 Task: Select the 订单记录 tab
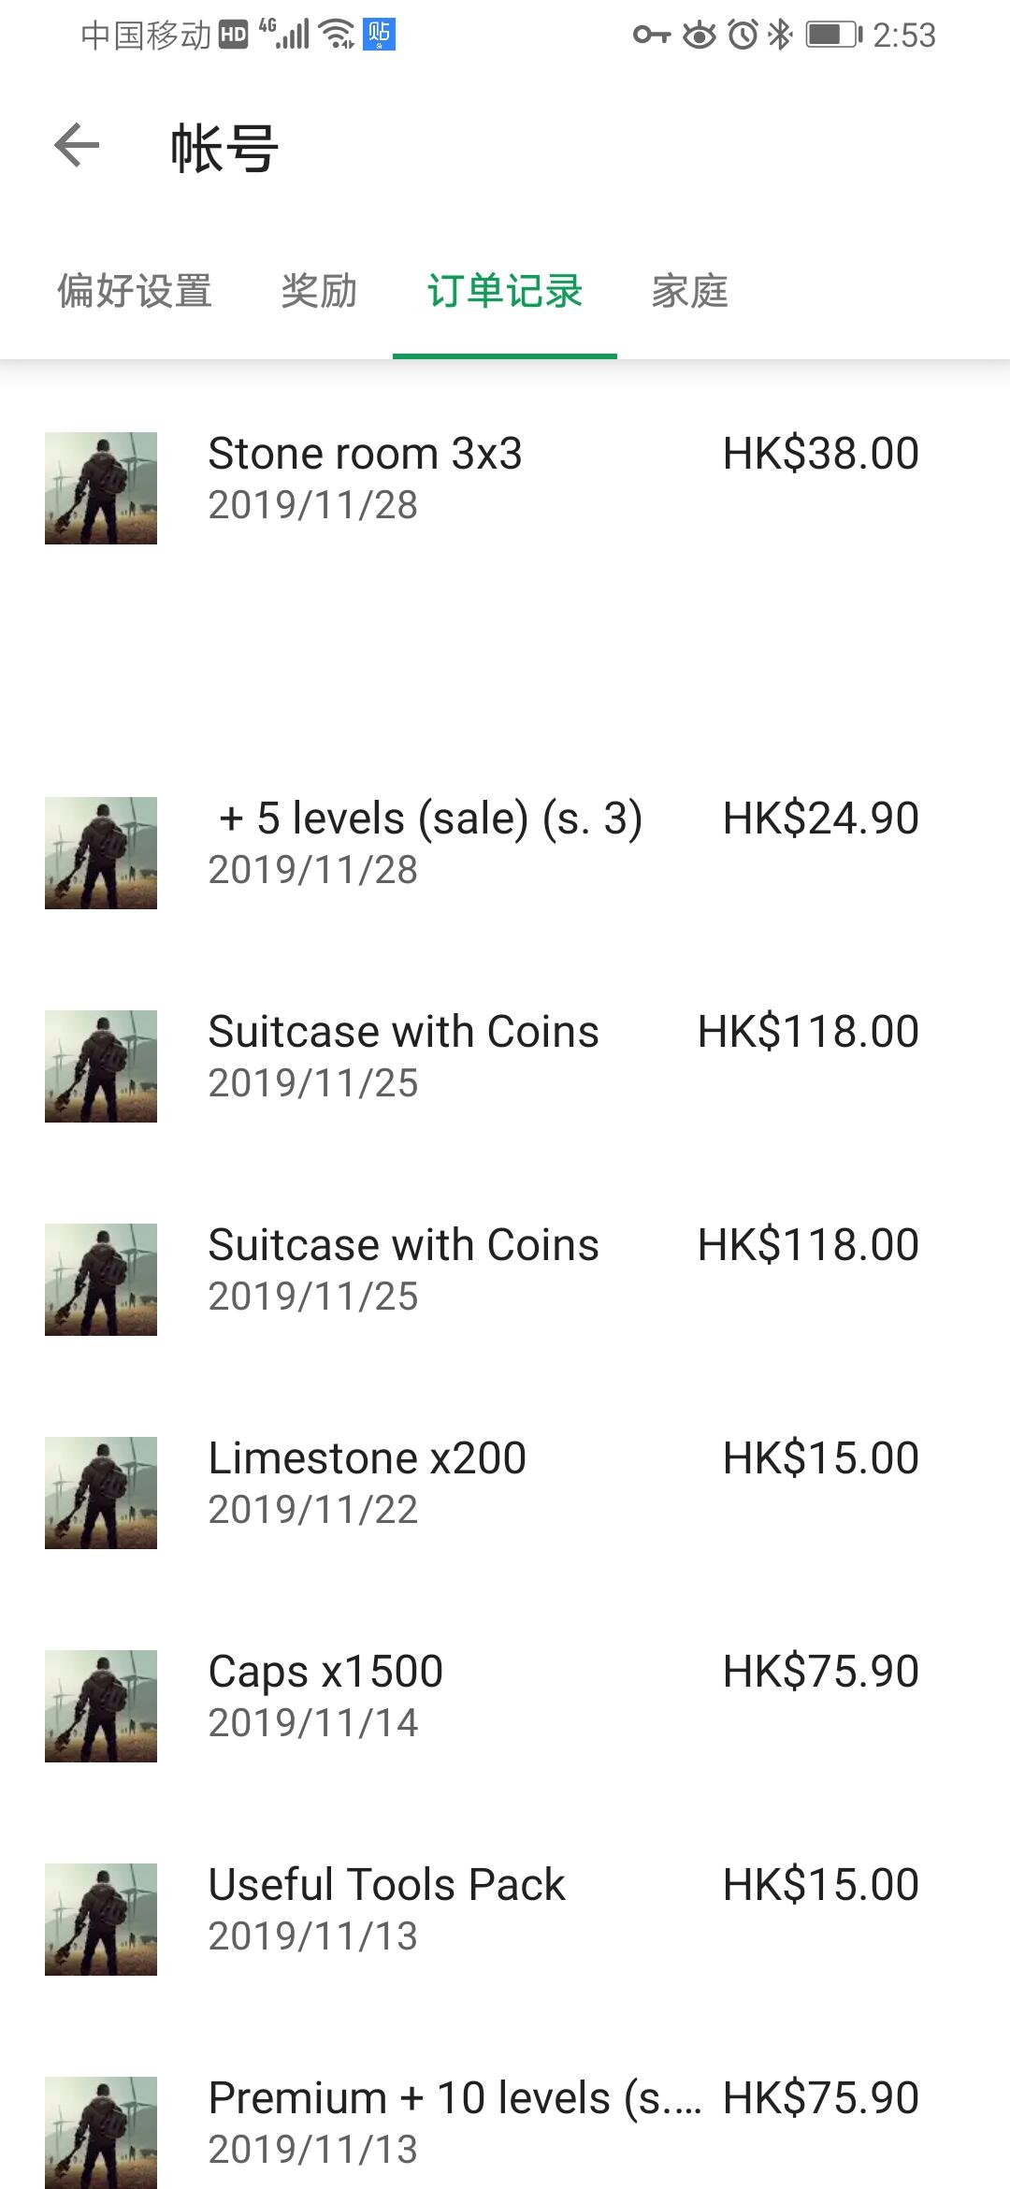(x=505, y=291)
